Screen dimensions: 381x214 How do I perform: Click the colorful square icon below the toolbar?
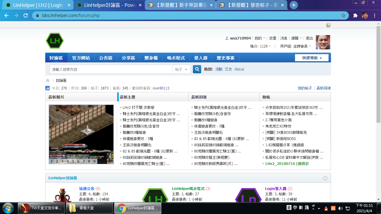(328, 25)
